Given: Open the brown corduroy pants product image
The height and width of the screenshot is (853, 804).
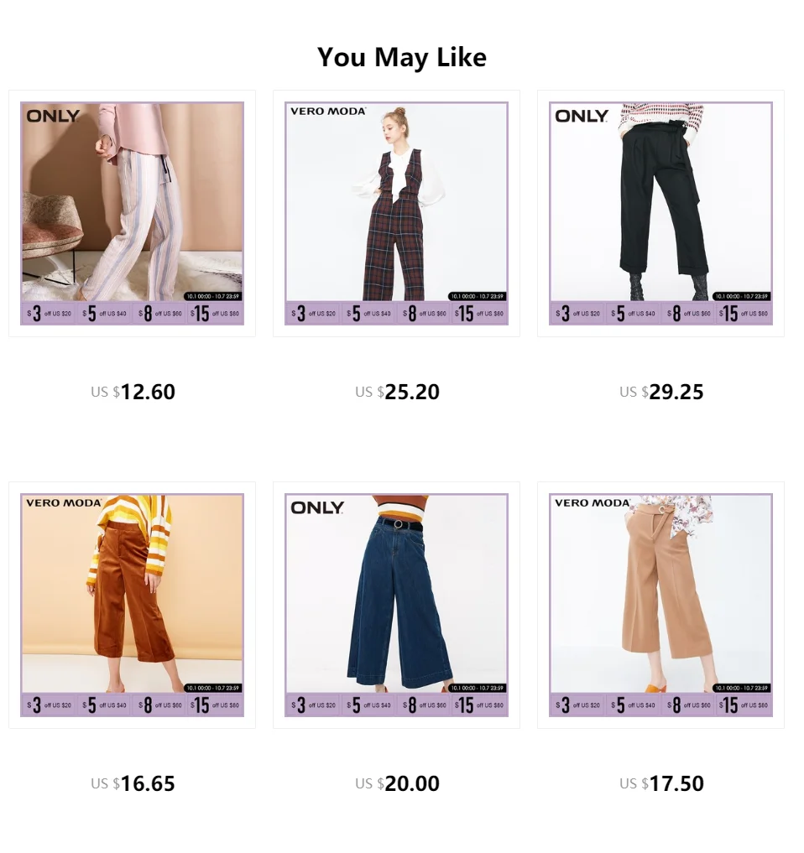Looking at the screenshot, I should point(133,605).
